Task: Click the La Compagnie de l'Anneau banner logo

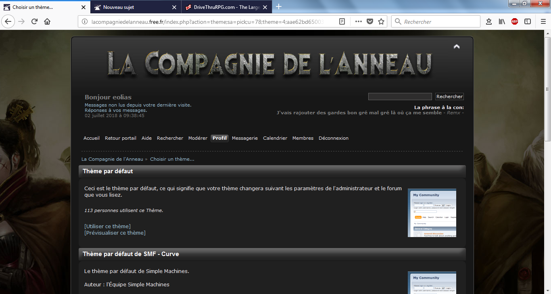Action: coord(269,63)
